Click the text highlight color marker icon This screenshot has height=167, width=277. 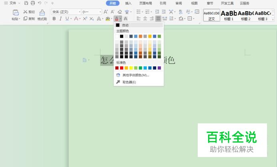click(108, 18)
